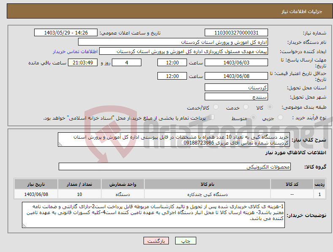
Task: Click the بازگشت back button
Action: tap(156, 241)
